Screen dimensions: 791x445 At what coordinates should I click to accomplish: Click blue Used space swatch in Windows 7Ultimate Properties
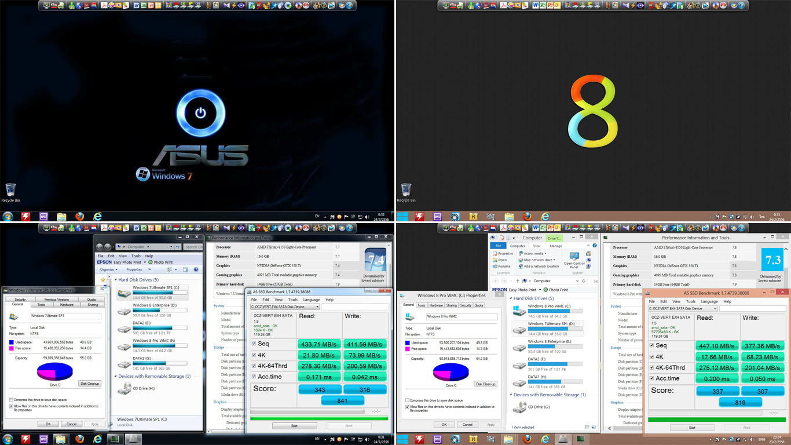pos(12,342)
